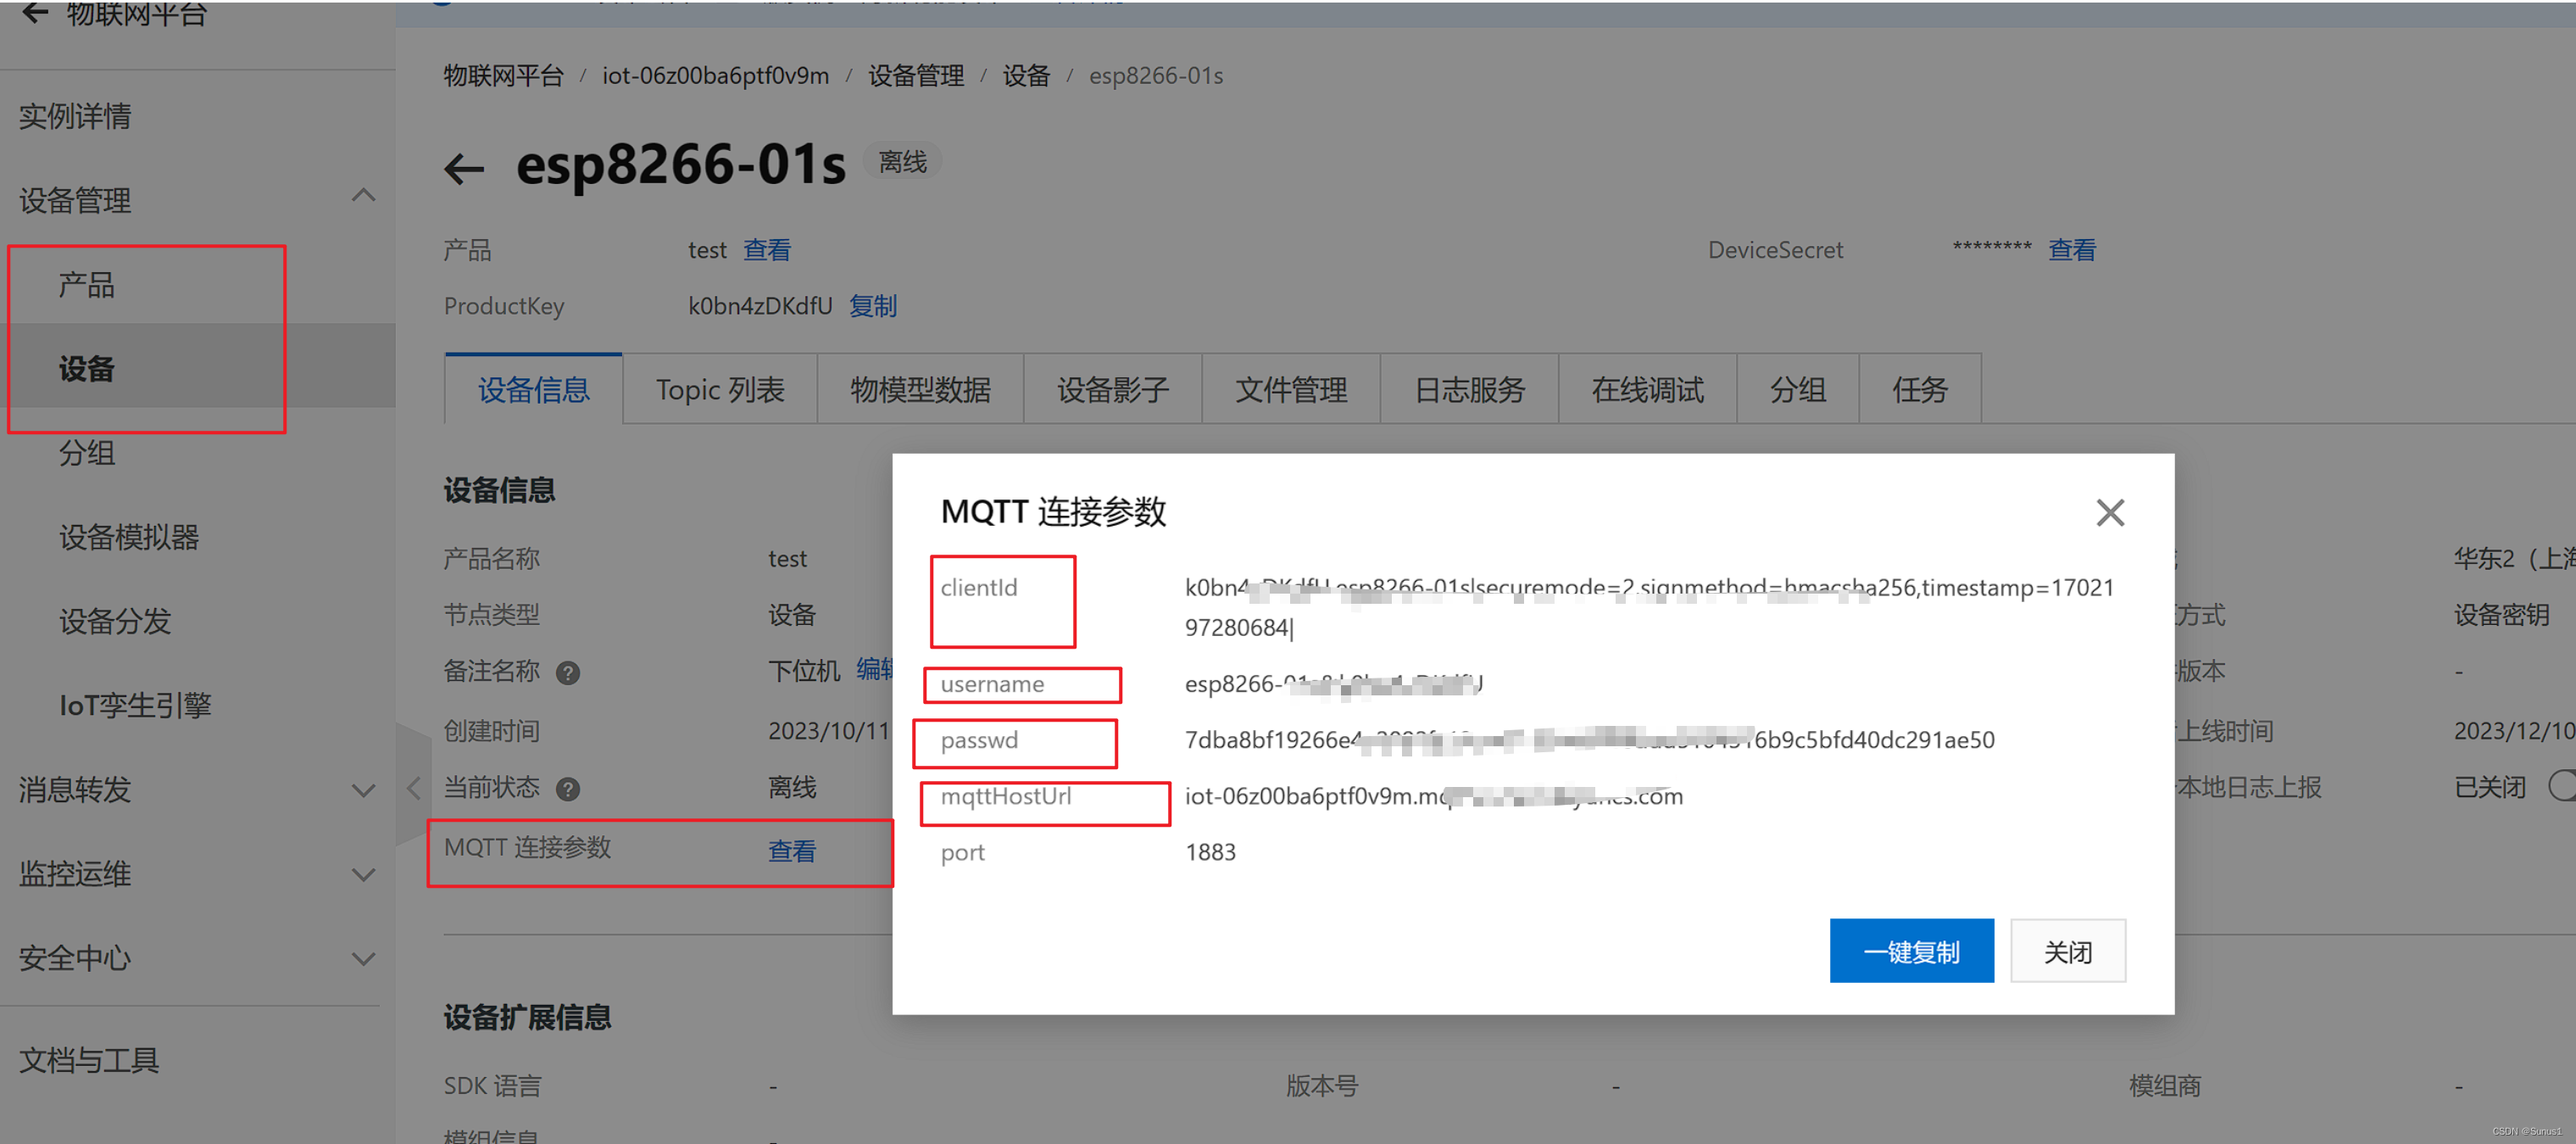This screenshot has height=1144, width=2576.
Task: Switch to the 在线调试 tab
Action: click(x=1647, y=389)
